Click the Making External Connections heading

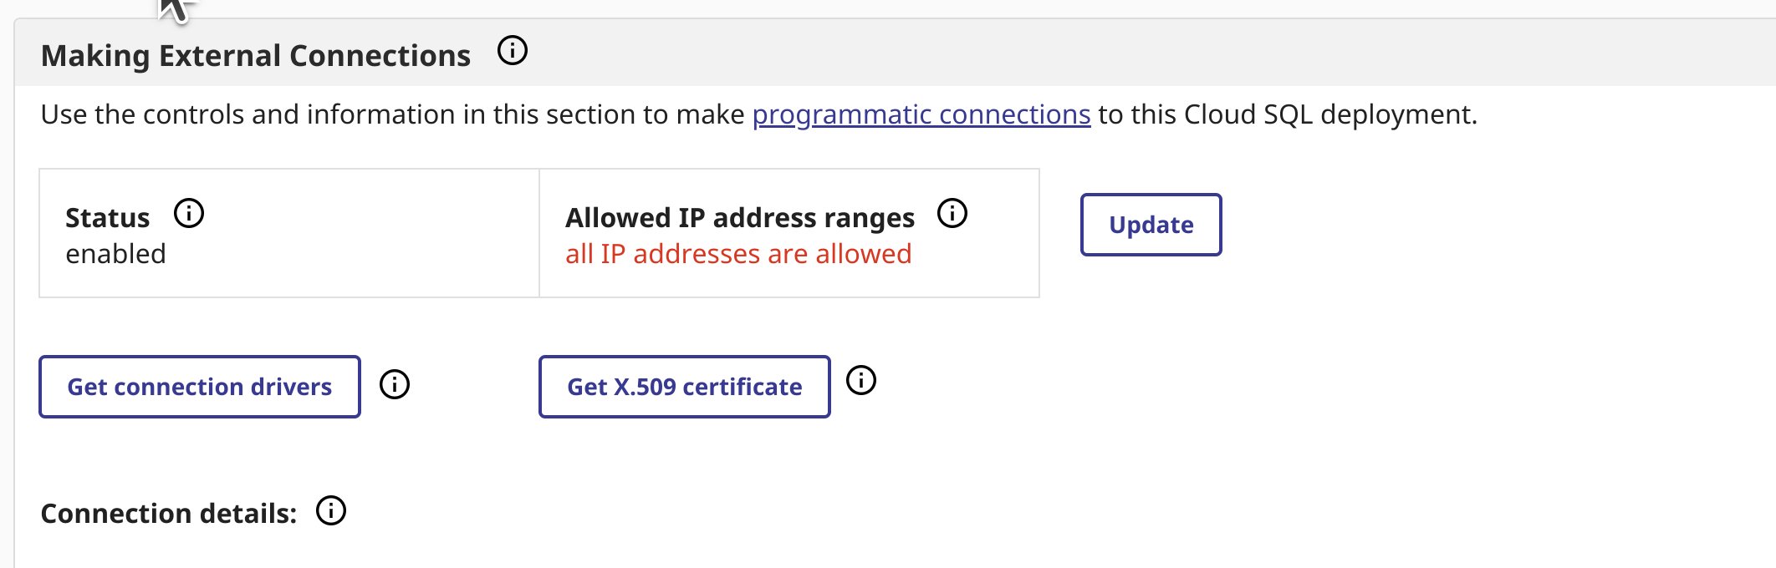pyautogui.click(x=256, y=56)
